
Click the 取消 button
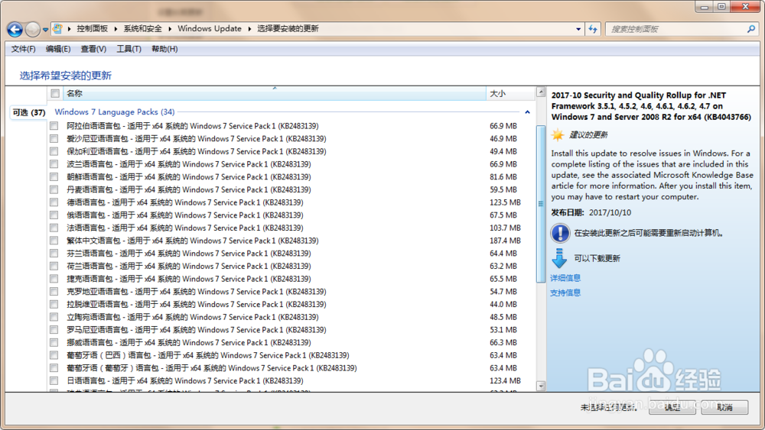pyautogui.click(x=724, y=407)
